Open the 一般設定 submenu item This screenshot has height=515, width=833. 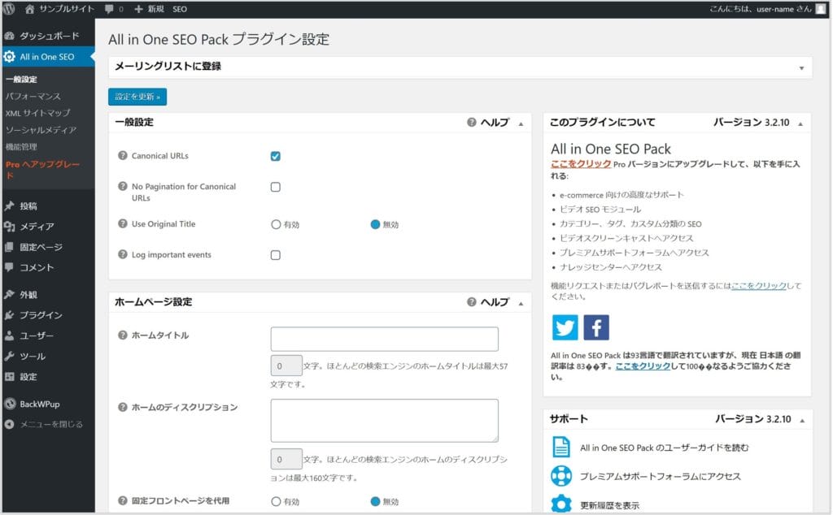click(21, 80)
